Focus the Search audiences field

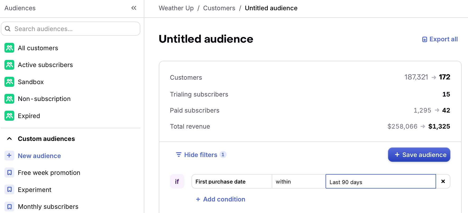coord(71,29)
